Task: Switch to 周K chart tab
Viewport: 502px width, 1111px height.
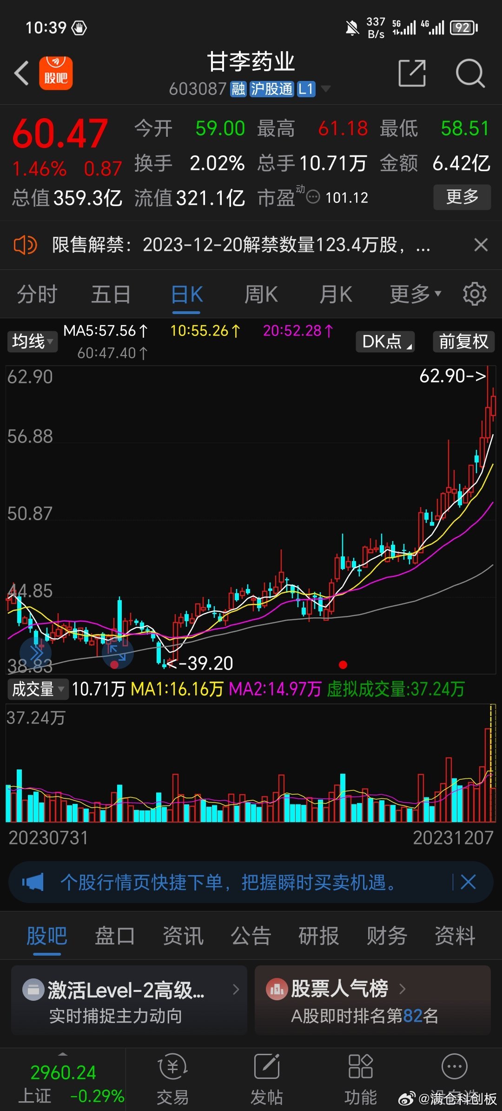Action: tap(261, 294)
